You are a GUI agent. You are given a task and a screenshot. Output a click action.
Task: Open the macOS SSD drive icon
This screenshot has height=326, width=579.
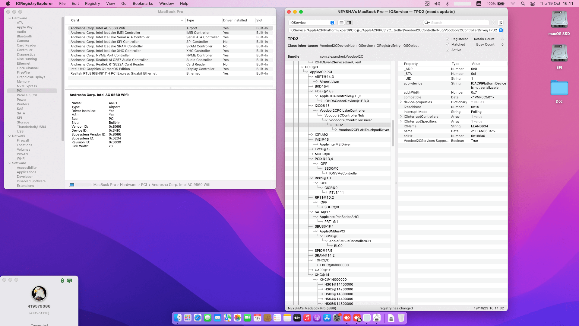(x=559, y=20)
